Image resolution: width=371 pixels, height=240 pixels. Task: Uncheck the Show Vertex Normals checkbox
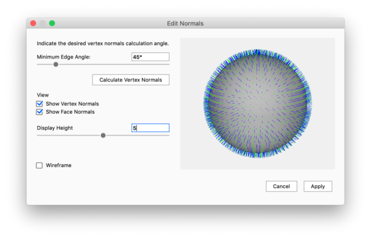click(40, 104)
